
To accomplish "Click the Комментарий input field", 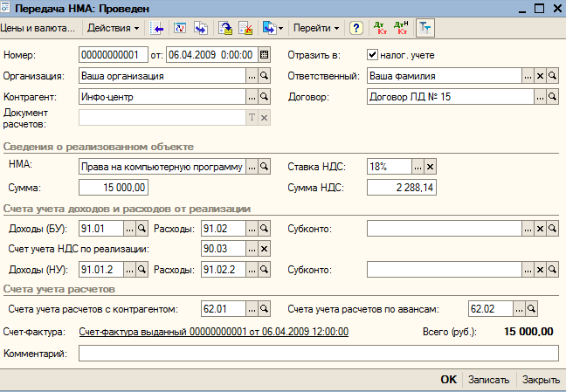I will (x=319, y=353).
